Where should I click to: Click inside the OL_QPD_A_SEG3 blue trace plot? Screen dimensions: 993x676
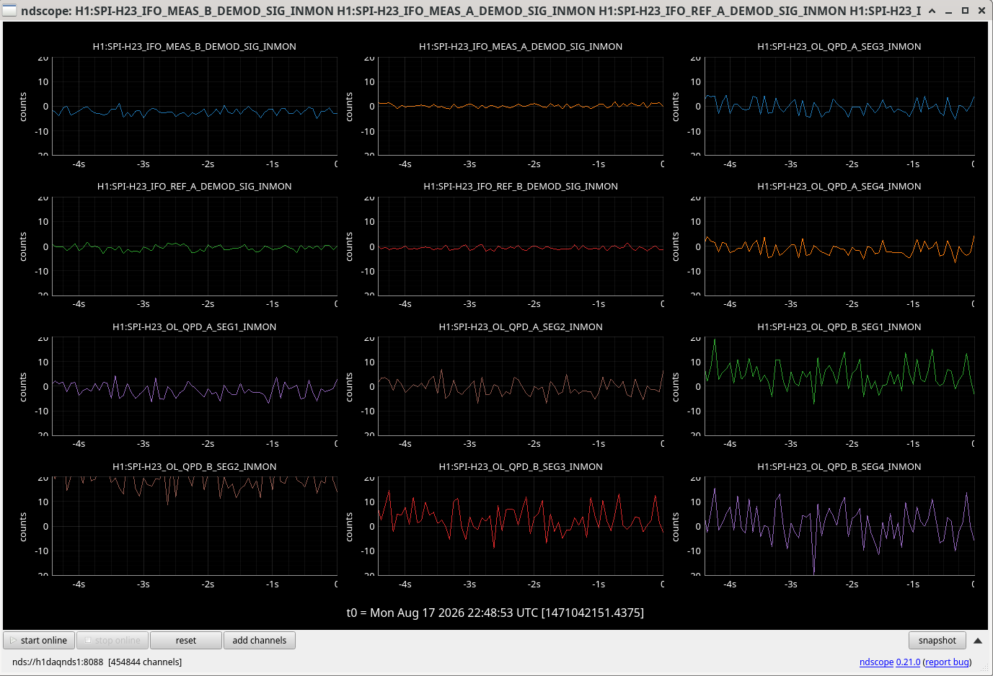[x=839, y=106]
